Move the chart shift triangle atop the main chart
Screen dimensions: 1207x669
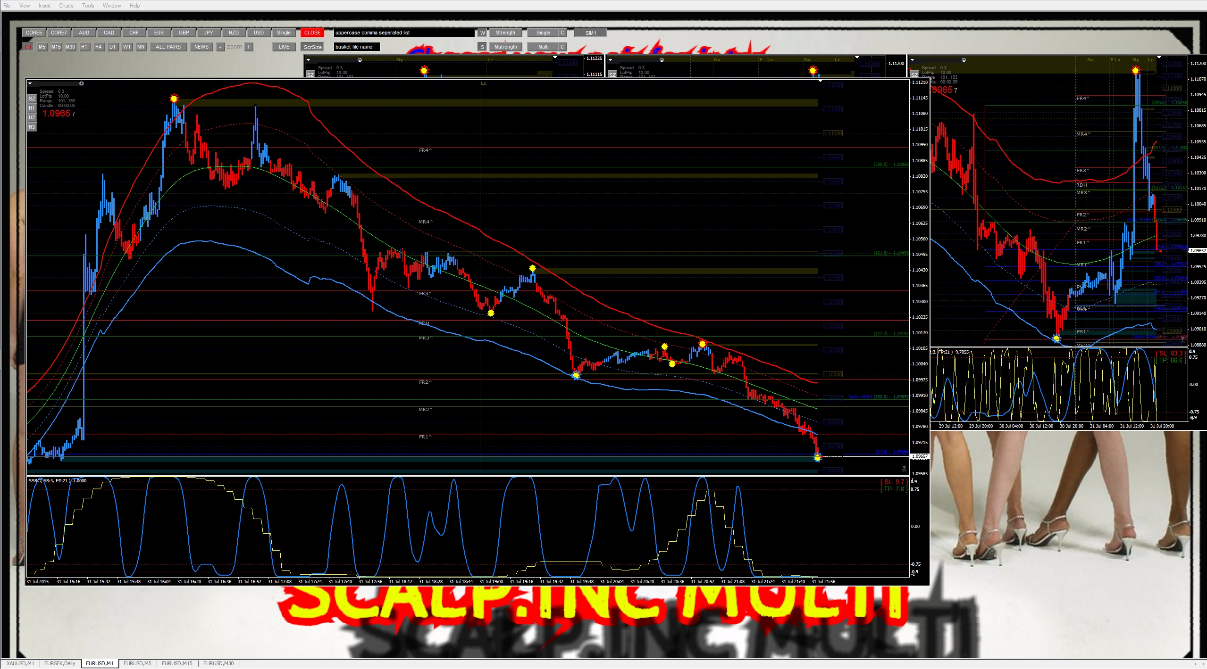point(820,81)
